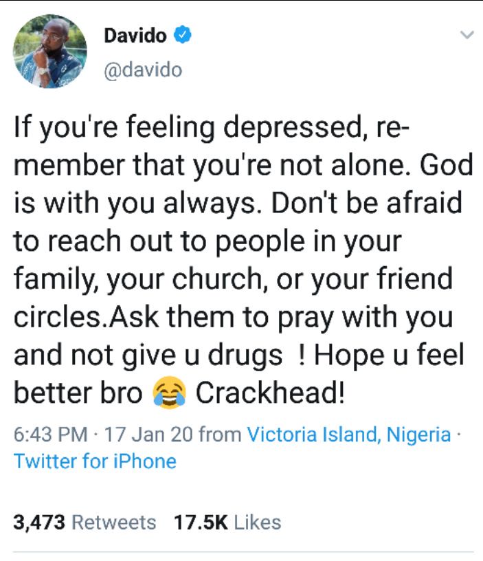Click the 17.5K likes count
The width and height of the screenshot is (483, 561).
(x=201, y=522)
